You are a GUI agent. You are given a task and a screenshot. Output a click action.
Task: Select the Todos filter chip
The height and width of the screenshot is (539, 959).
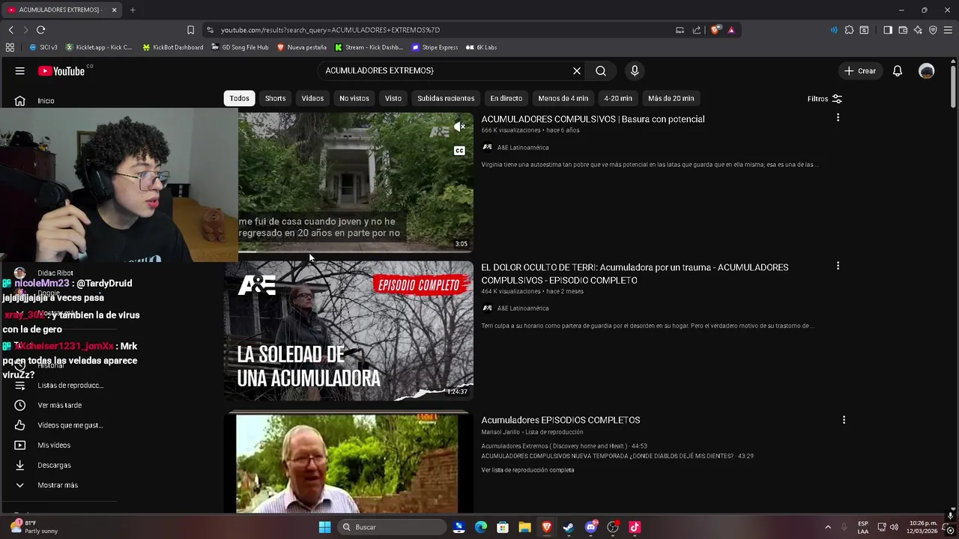pyautogui.click(x=240, y=98)
